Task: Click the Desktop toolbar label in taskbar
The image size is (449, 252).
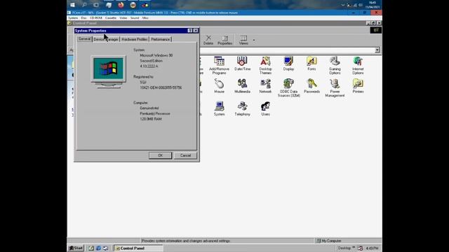Action: pos(344,248)
